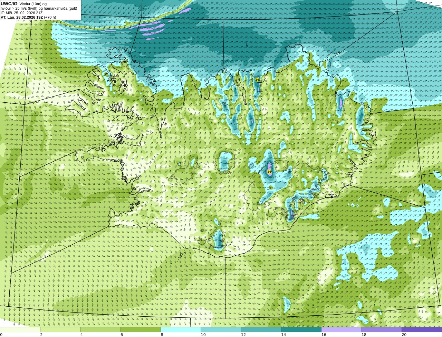Click the 6–8 m/s green legend swatch
The height and width of the screenshot is (337, 442).
point(141,329)
